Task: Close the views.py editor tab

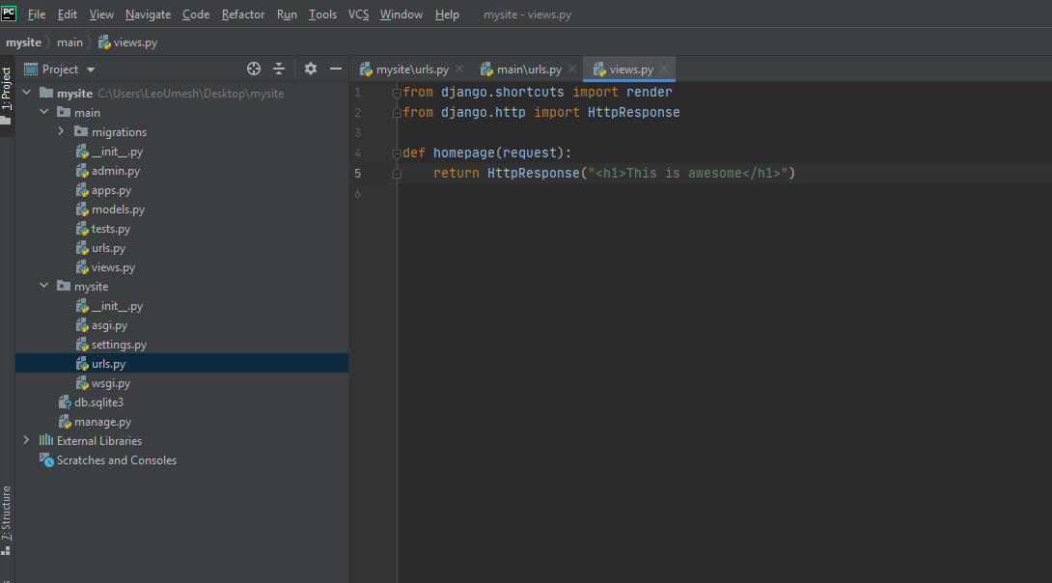Action: point(664,69)
